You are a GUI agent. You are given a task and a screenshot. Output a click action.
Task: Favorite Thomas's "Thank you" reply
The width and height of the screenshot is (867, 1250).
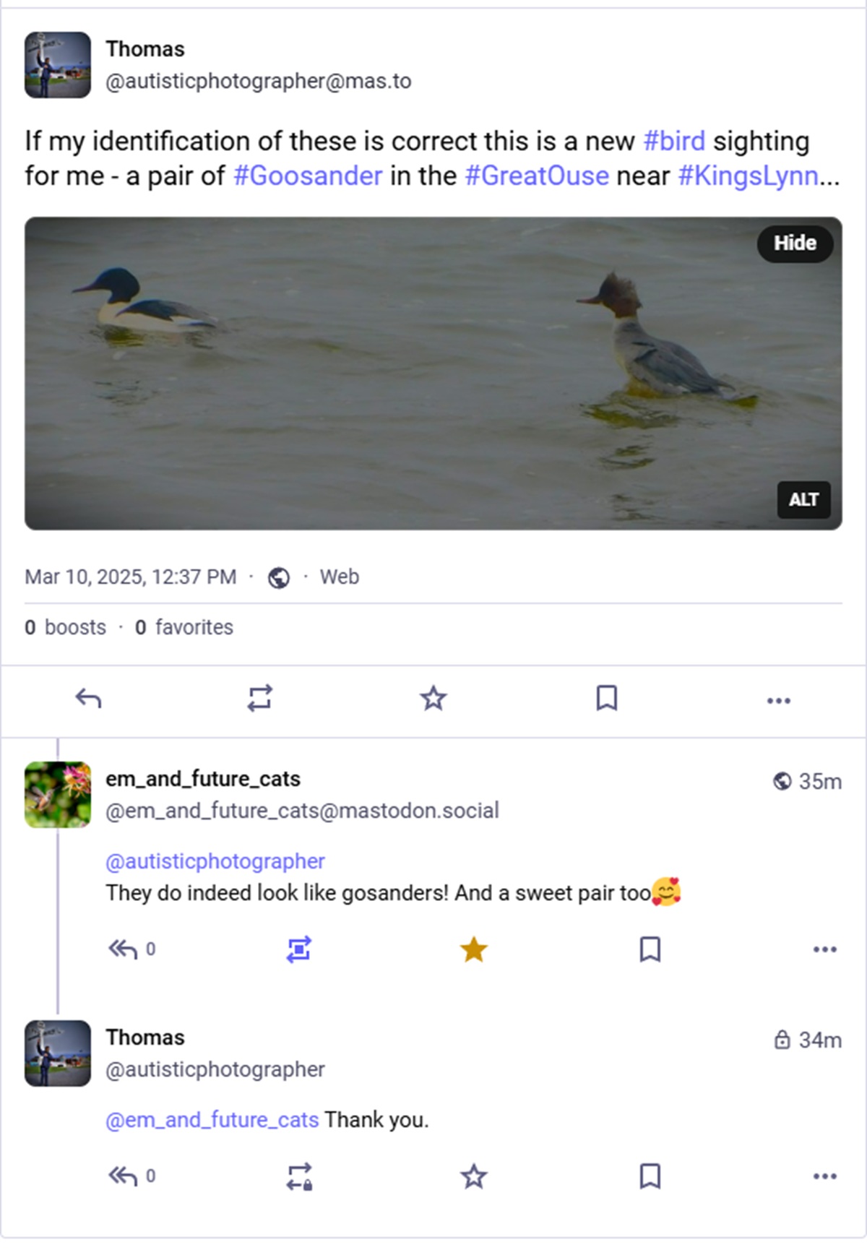(474, 1176)
